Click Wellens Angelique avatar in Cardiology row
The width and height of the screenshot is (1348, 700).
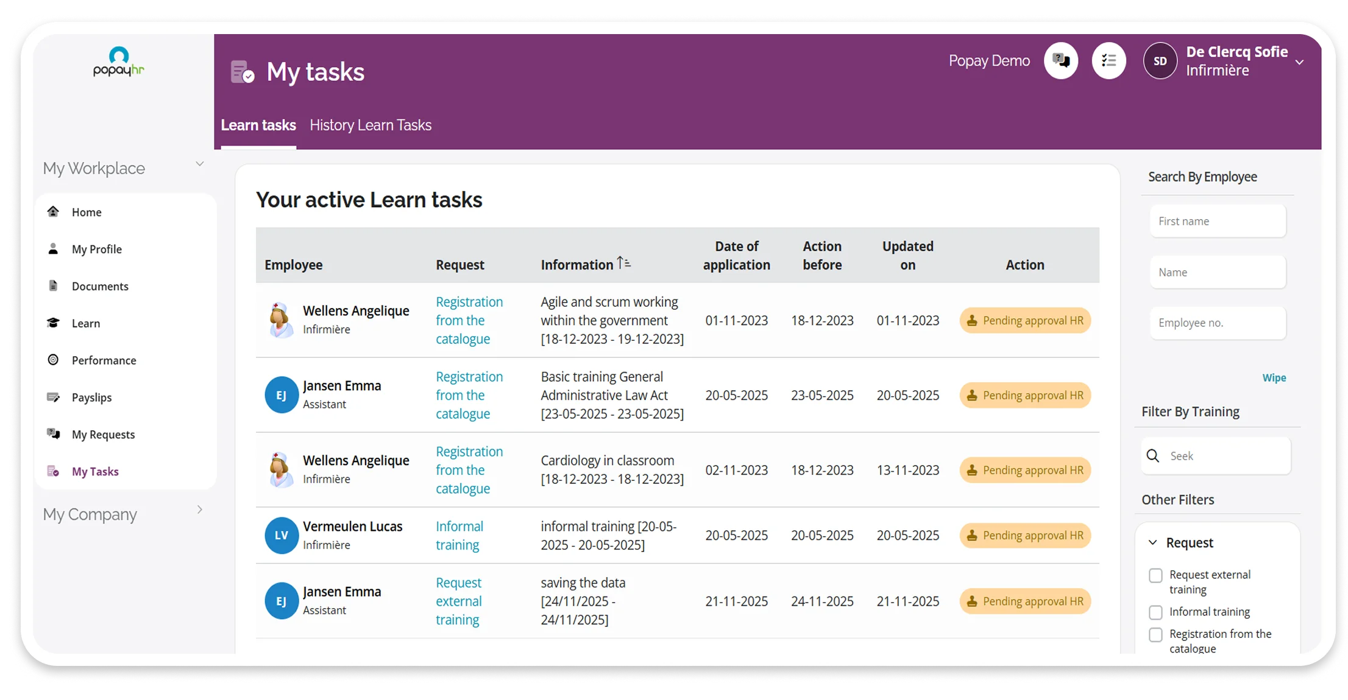tap(280, 469)
